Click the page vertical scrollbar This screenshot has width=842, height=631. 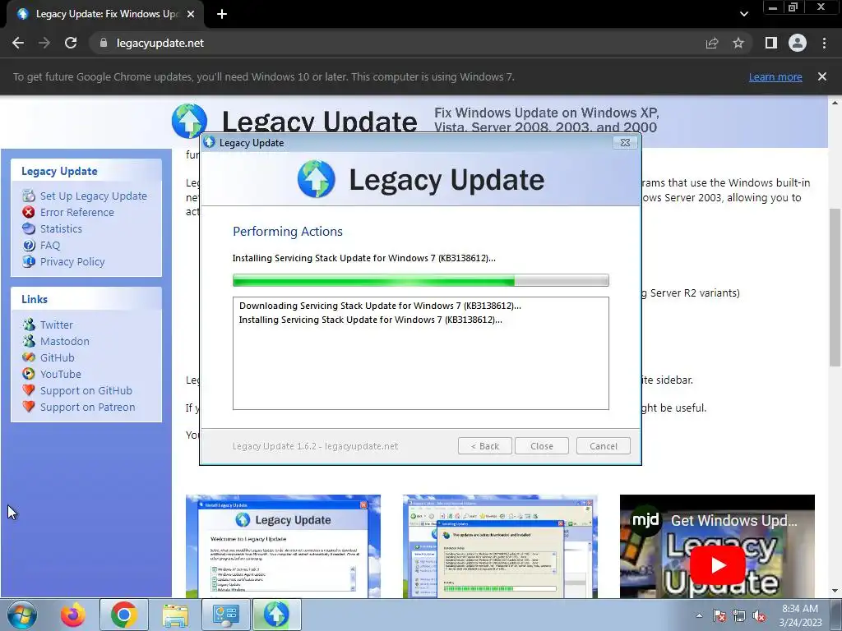tap(835, 288)
